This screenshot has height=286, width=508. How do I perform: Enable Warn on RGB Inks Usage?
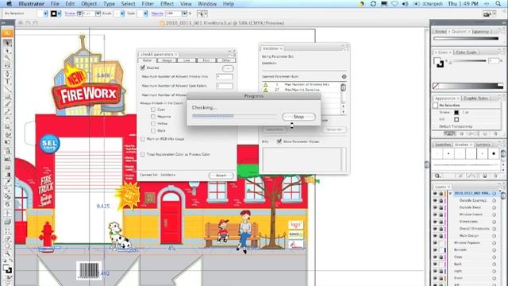143,139
